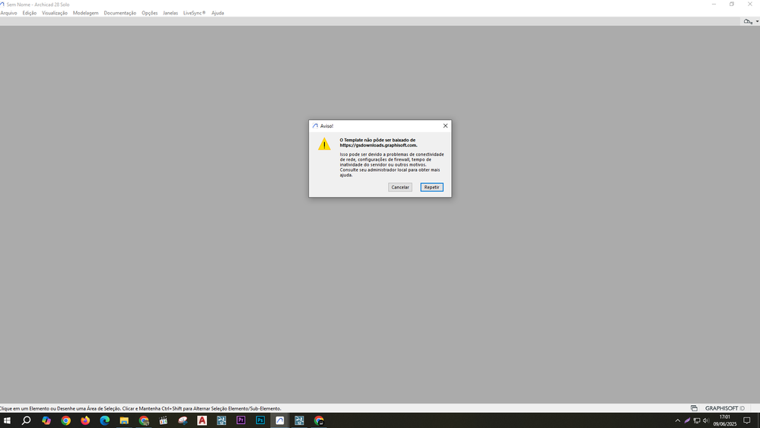Screen dimensions: 760x428
Task: Expand the dropdown arrow beside the cloud icon
Action: click(x=757, y=21)
